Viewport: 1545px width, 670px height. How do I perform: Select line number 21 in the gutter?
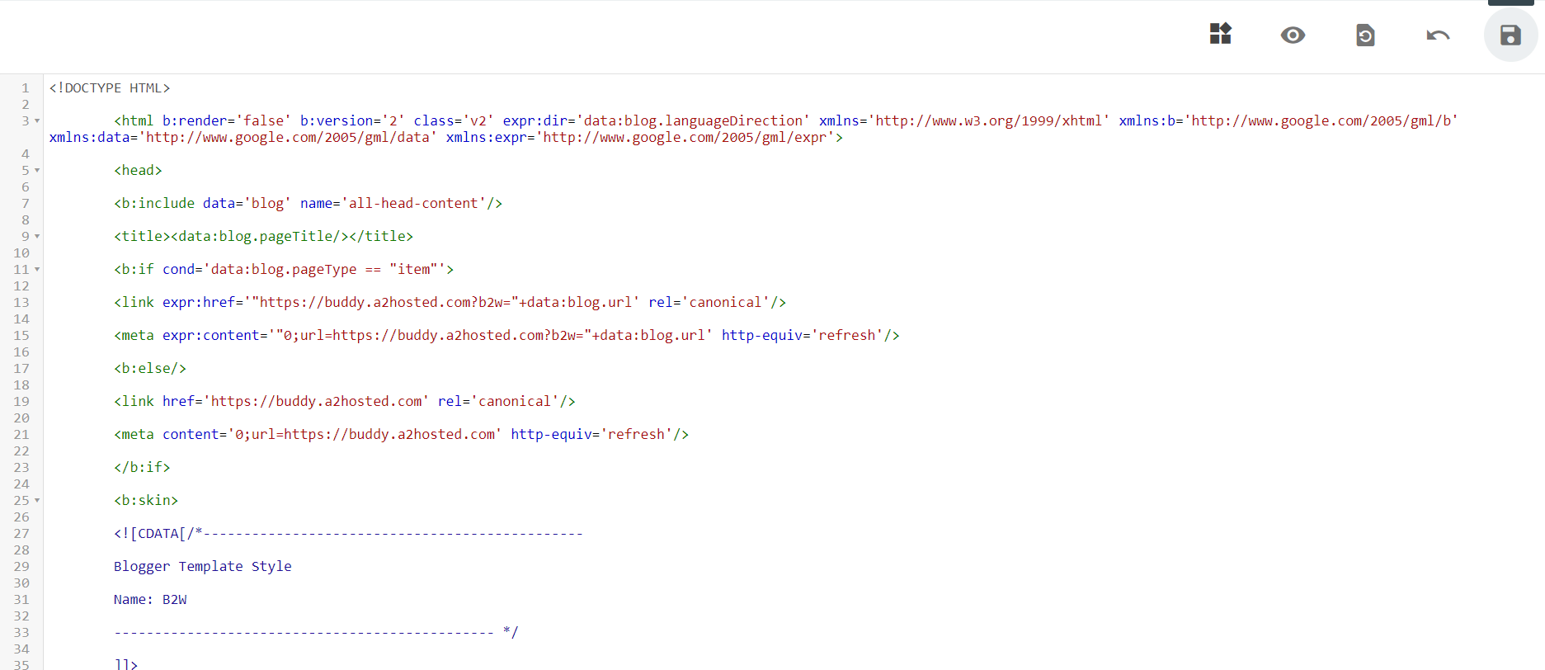click(21, 435)
